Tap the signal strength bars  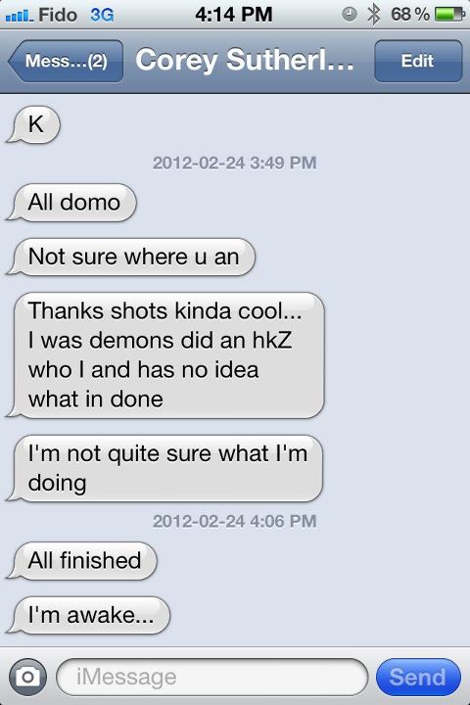coord(19,16)
